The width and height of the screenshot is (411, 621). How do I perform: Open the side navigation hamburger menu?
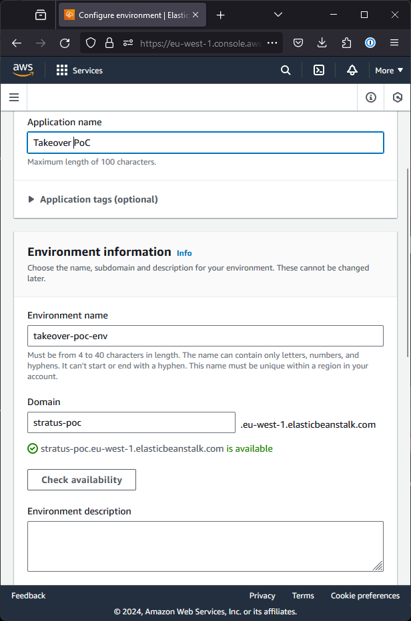tap(14, 97)
